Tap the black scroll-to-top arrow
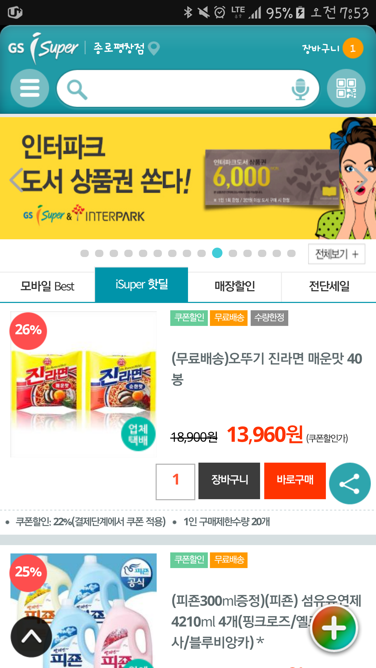Screen dimensions: 376x668 31,637
